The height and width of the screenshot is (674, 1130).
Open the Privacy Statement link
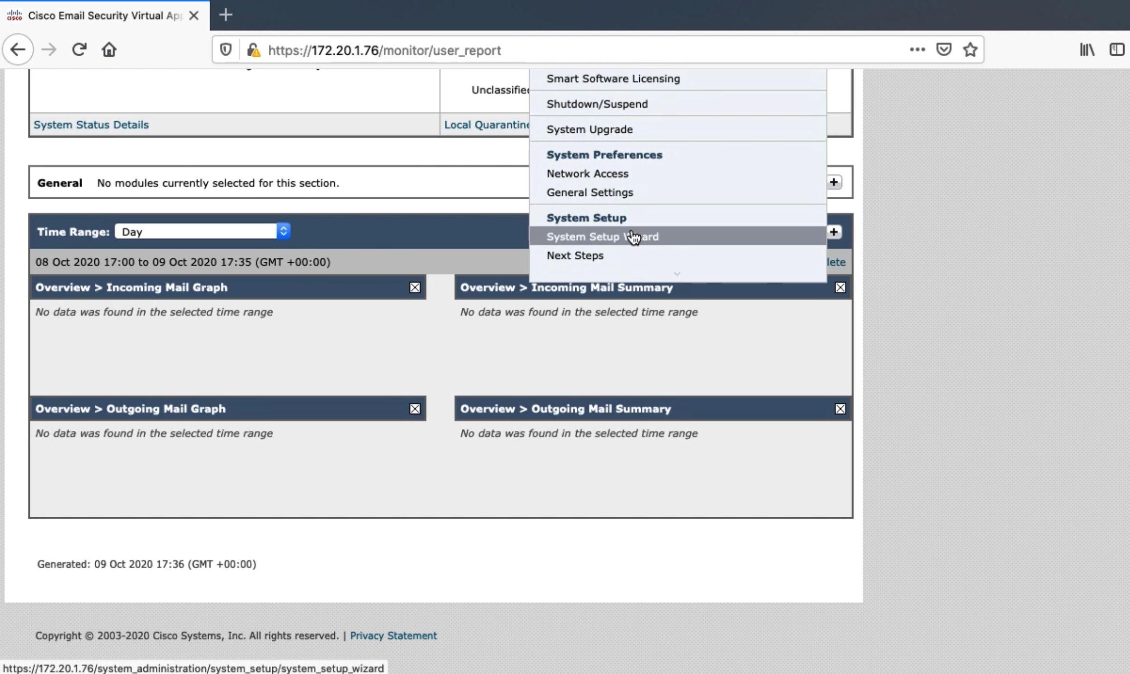tap(393, 635)
